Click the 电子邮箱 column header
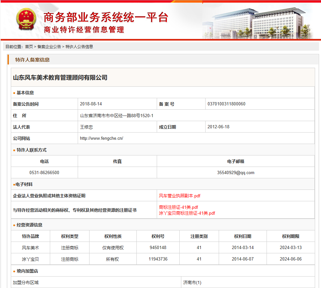The height and width of the screenshot is (288, 321). (x=236, y=161)
